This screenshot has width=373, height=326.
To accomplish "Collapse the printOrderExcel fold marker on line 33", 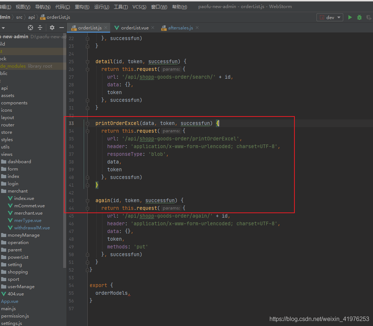I will 87,123.
